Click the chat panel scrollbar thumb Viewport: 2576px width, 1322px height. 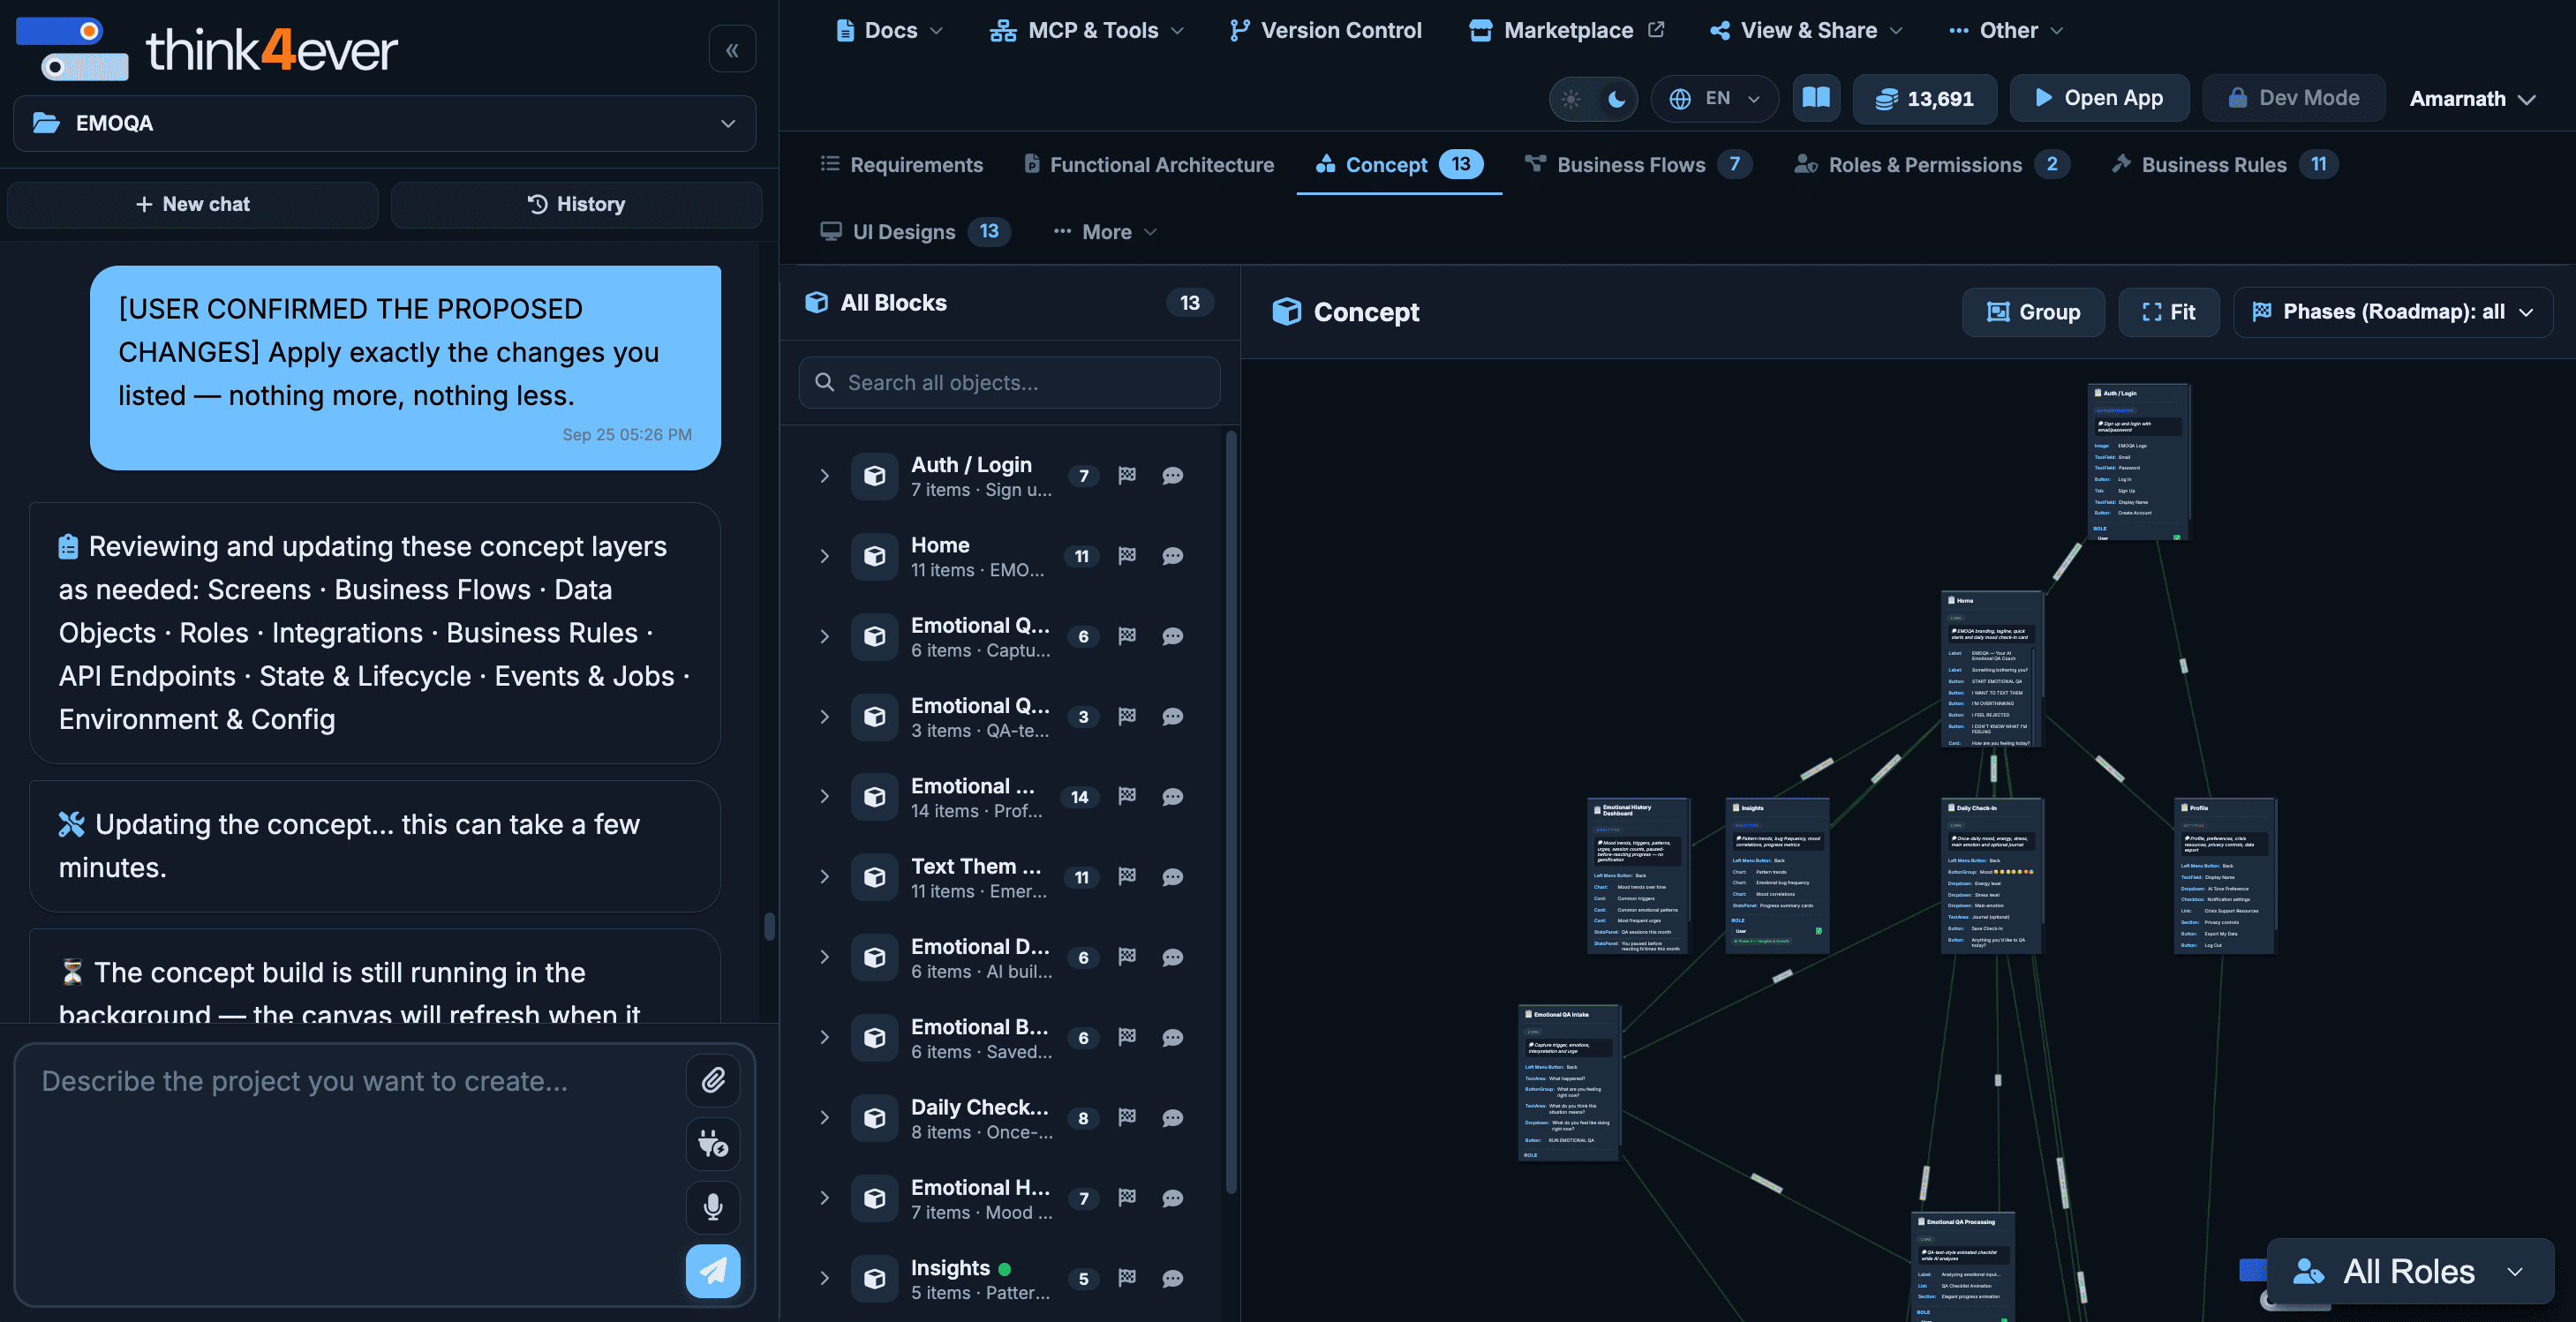769,926
